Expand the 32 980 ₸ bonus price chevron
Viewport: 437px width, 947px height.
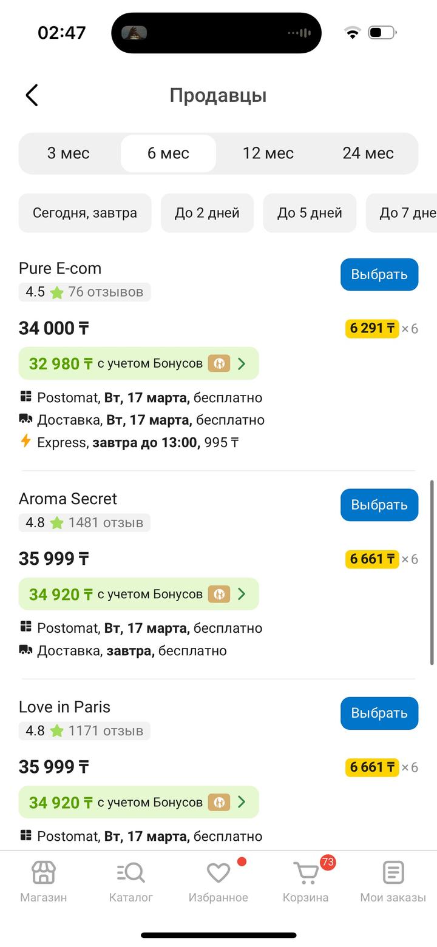coord(242,363)
